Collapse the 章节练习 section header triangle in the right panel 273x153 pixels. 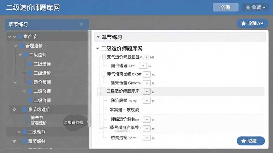(98, 37)
